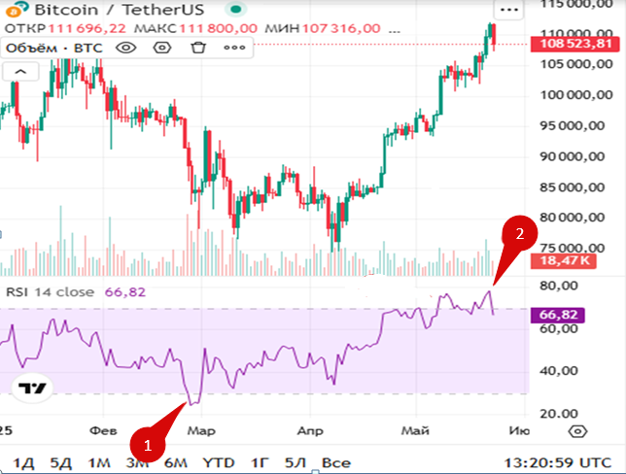The image size is (626, 474).
Task: Show the 1Г range
Action: (x=260, y=462)
